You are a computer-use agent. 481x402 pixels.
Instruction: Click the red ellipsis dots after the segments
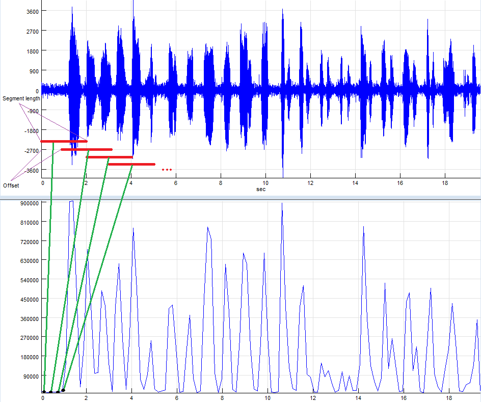167,170
